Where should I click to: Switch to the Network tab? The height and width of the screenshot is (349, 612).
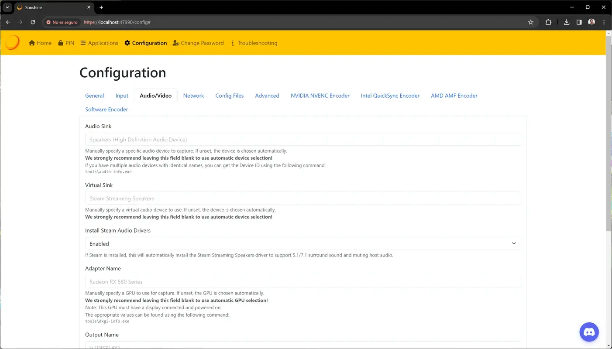(x=193, y=96)
